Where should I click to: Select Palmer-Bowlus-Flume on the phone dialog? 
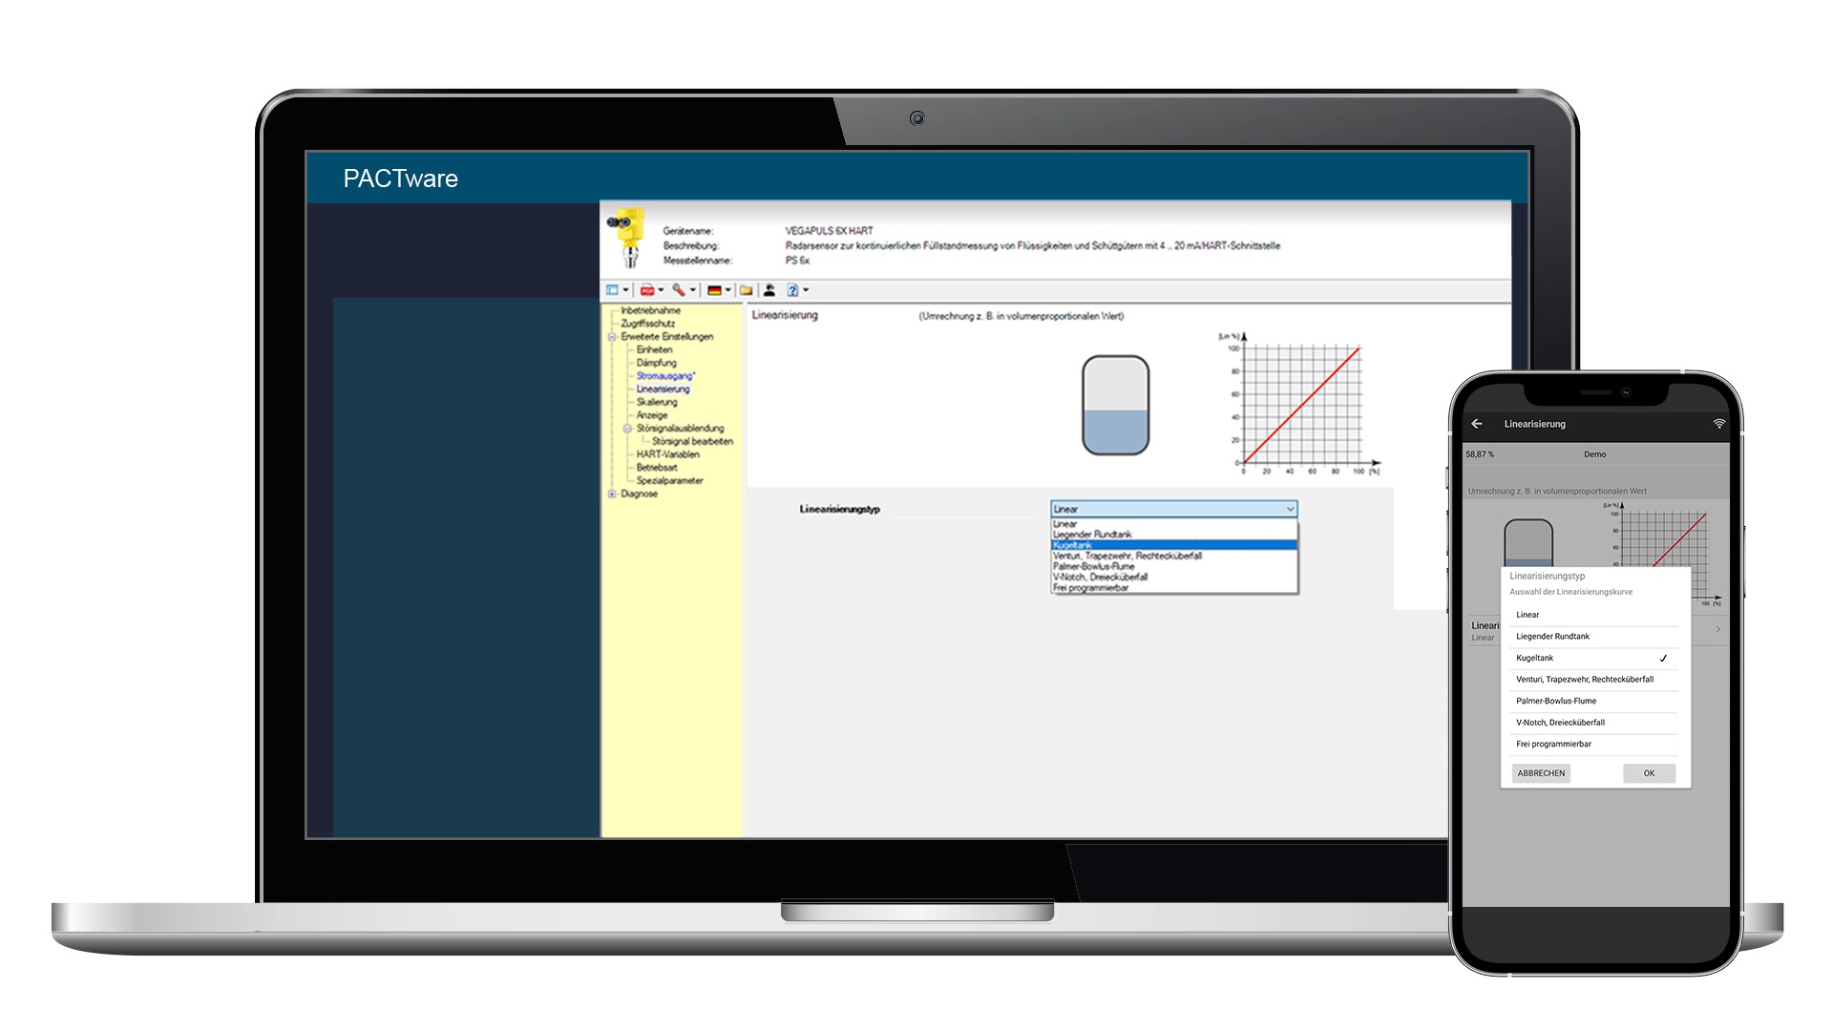click(x=1555, y=701)
